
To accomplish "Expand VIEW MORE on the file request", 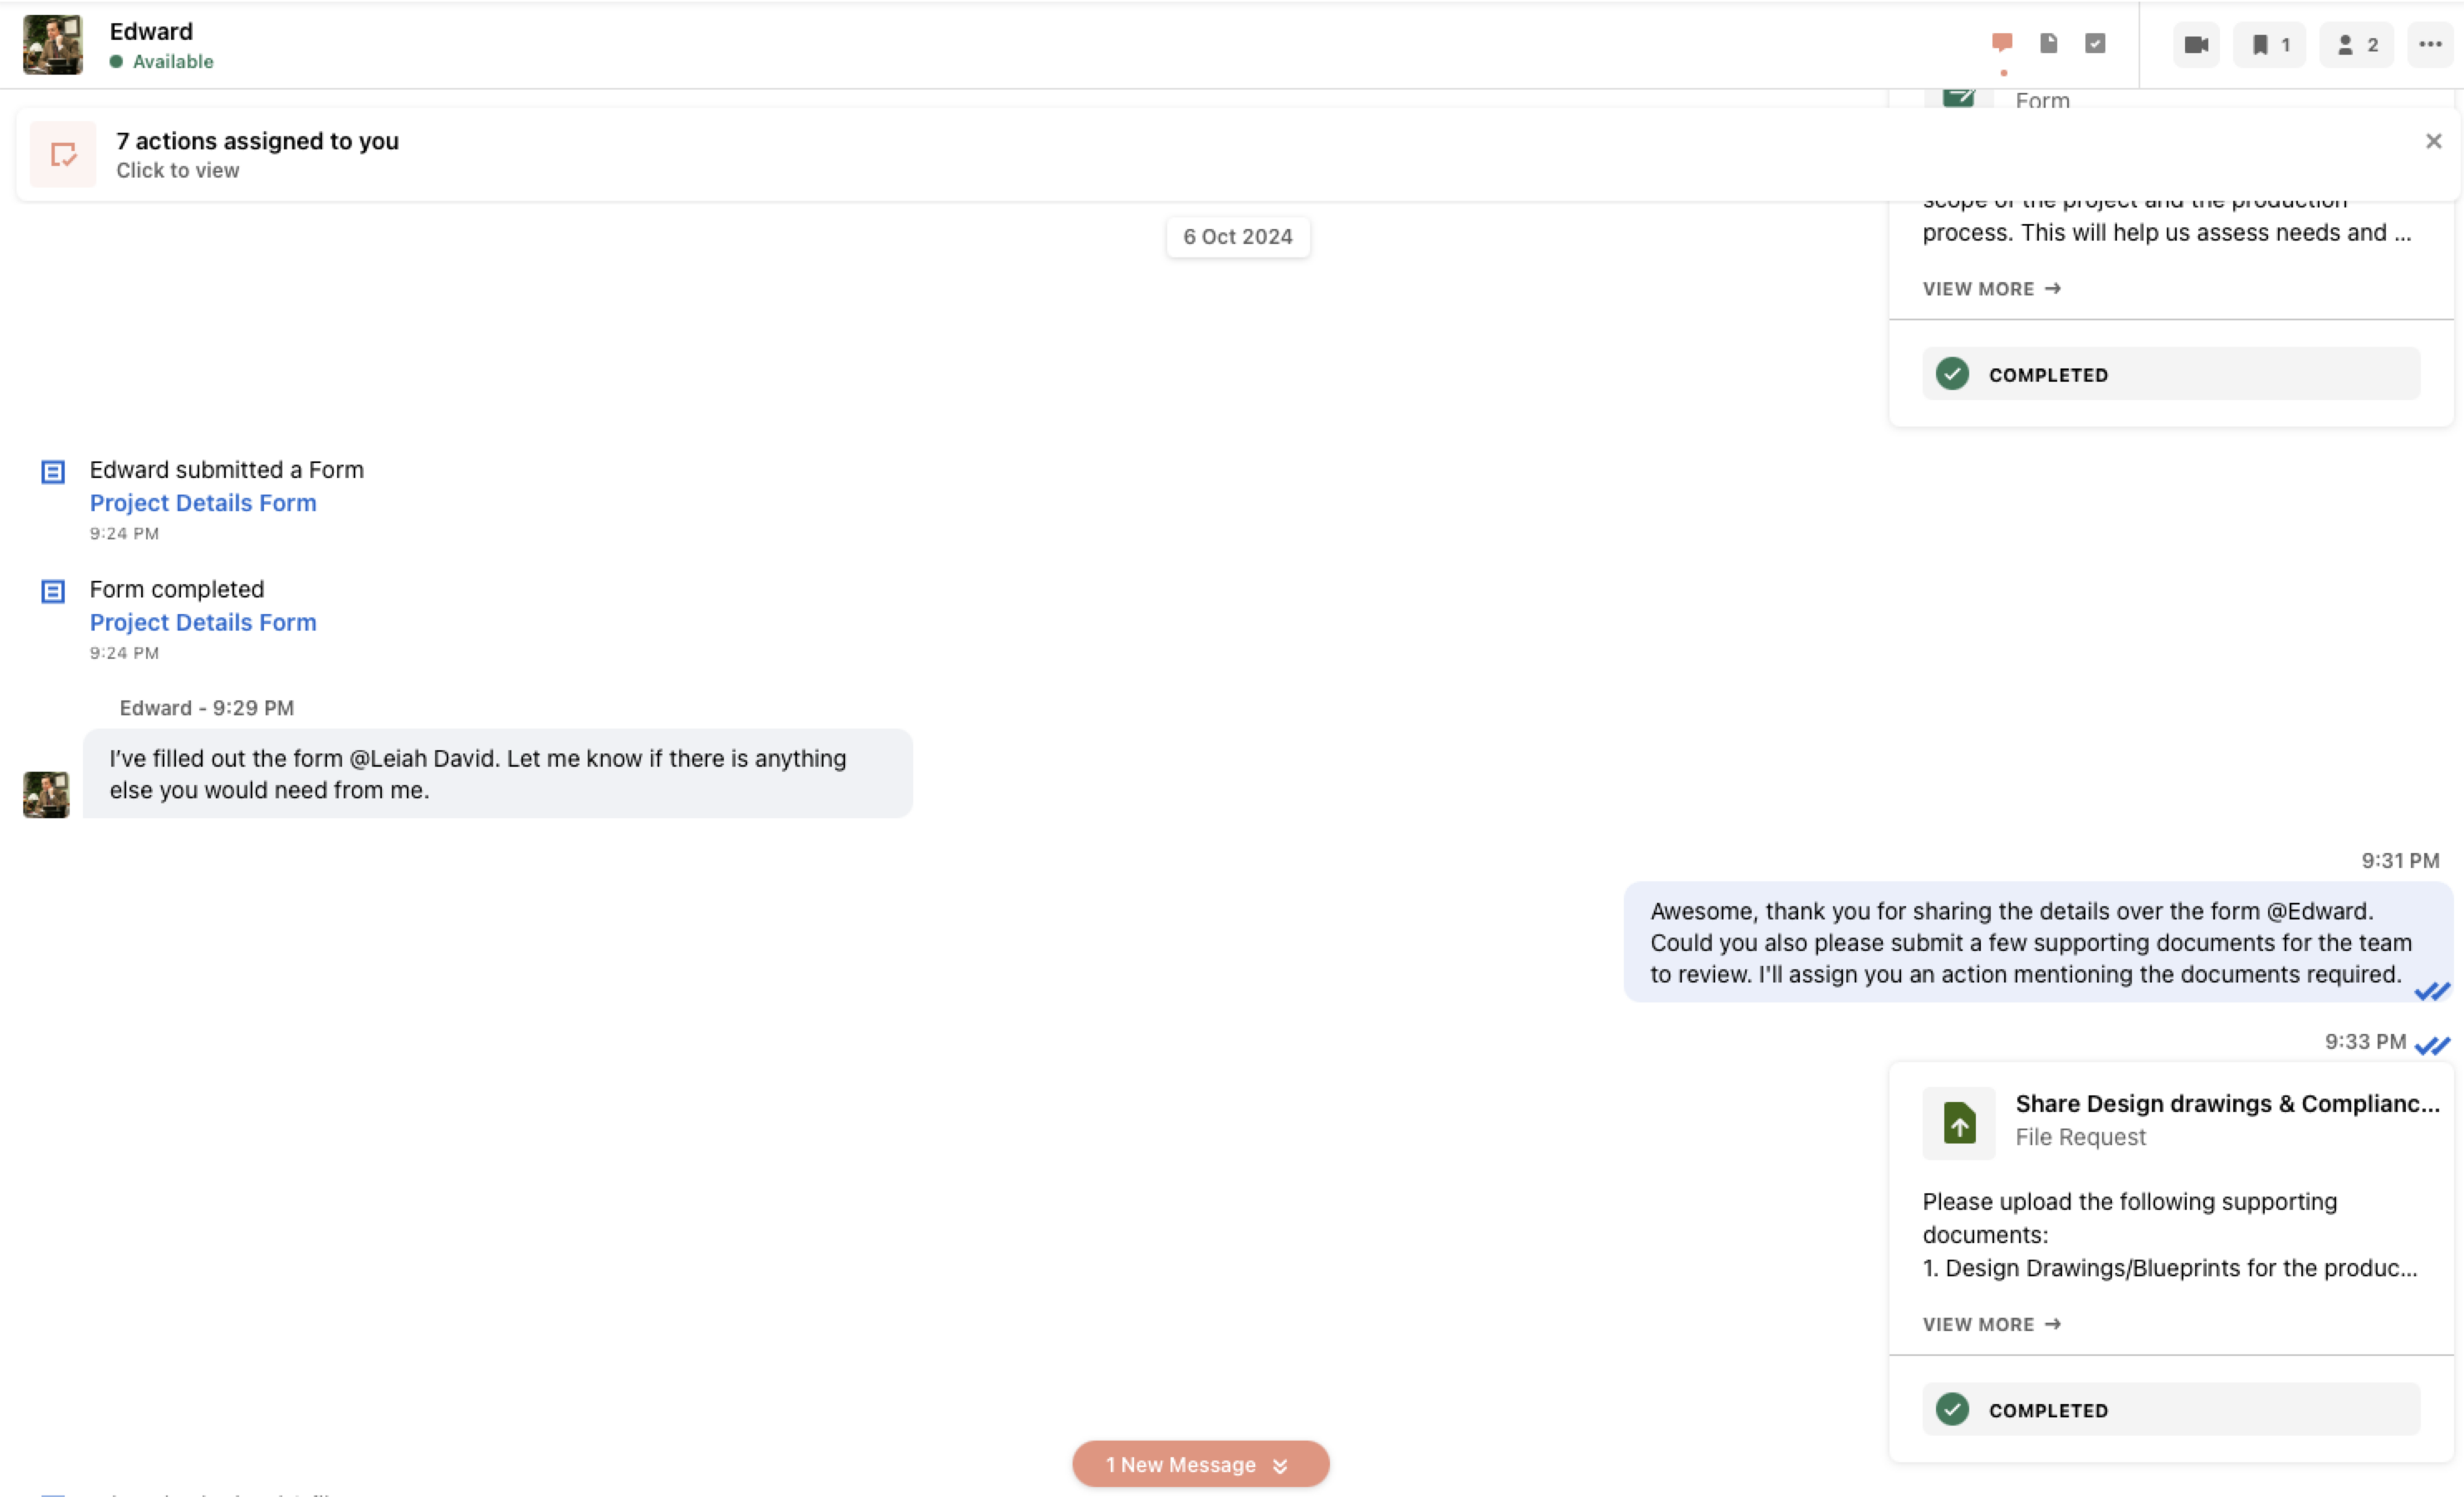I will (1991, 1324).
